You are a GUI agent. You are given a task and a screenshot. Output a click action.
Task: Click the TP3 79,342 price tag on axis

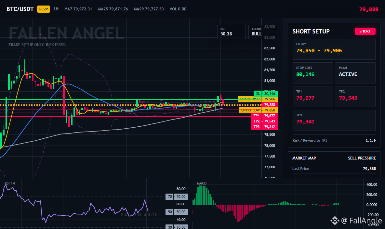264,127
